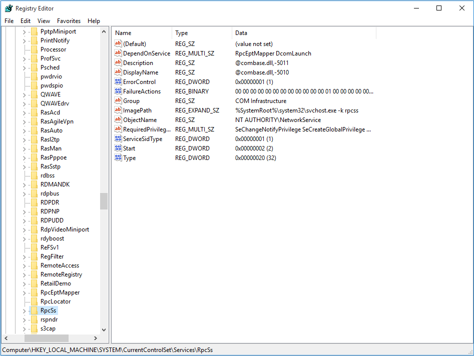Click the string icon next to Group value
Image resolution: width=474 pixels, height=356 pixels.
pos(118,101)
